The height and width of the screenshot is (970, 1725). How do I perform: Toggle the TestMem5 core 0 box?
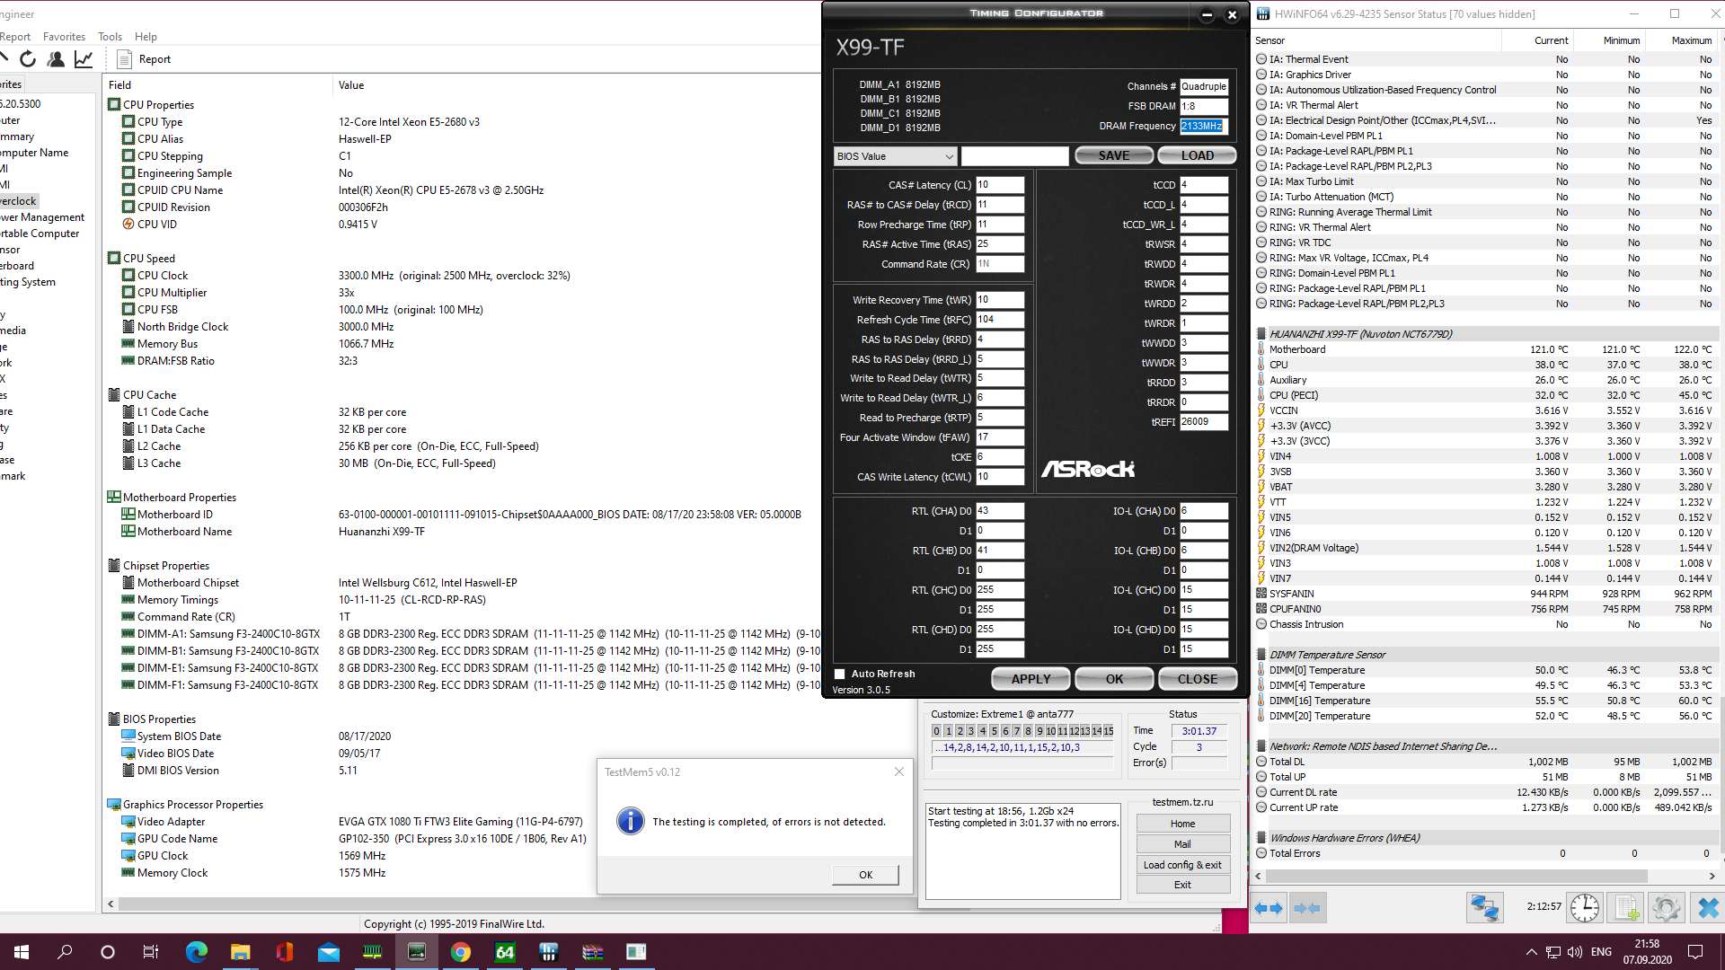[x=937, y=731]
